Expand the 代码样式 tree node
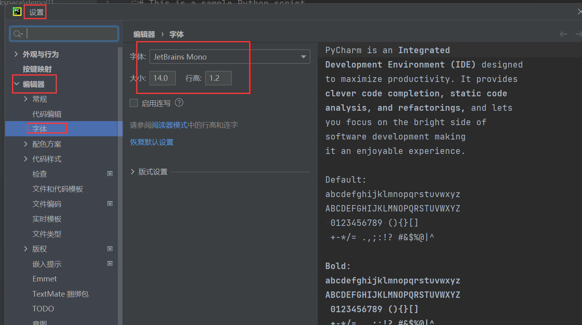The image size is (582, 325). point(26,159)
